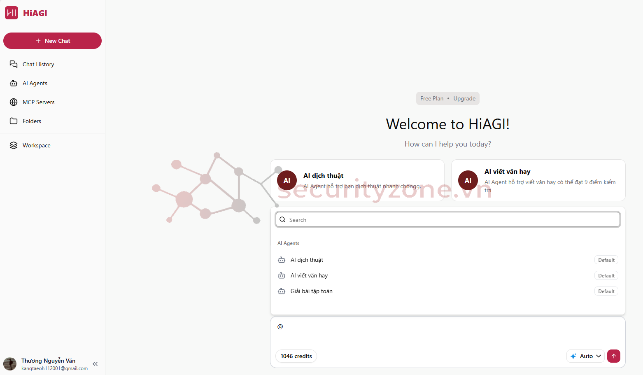The width and height of the screenshot is (643, 375).
Task: Collapse the sidebar with double-chevron icon
Action: pos(95,364)
